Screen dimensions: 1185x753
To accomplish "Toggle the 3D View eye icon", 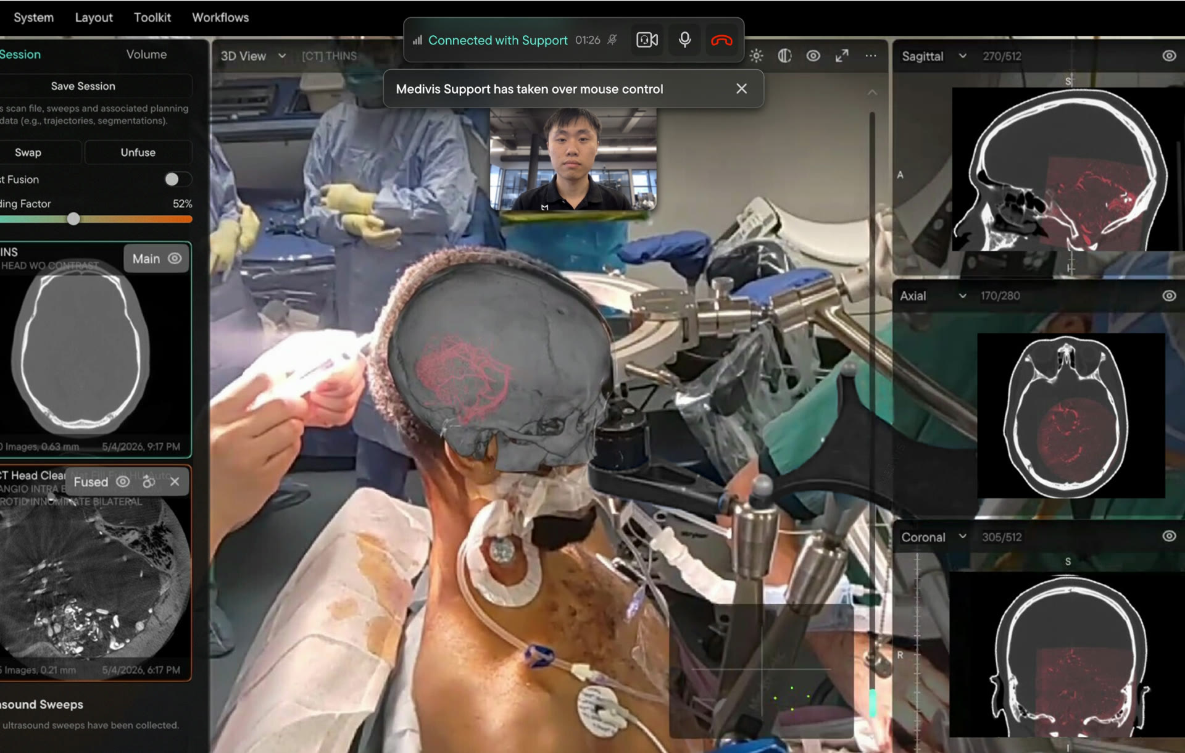I will [x=813, y=56].
